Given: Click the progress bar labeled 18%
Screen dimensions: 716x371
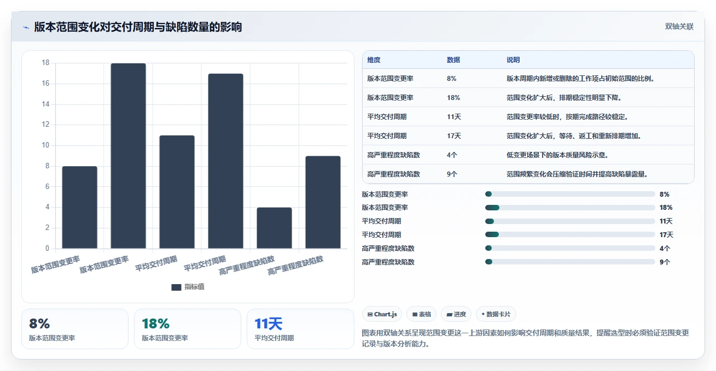Looking at the screenshot, I should pos(570,208).
